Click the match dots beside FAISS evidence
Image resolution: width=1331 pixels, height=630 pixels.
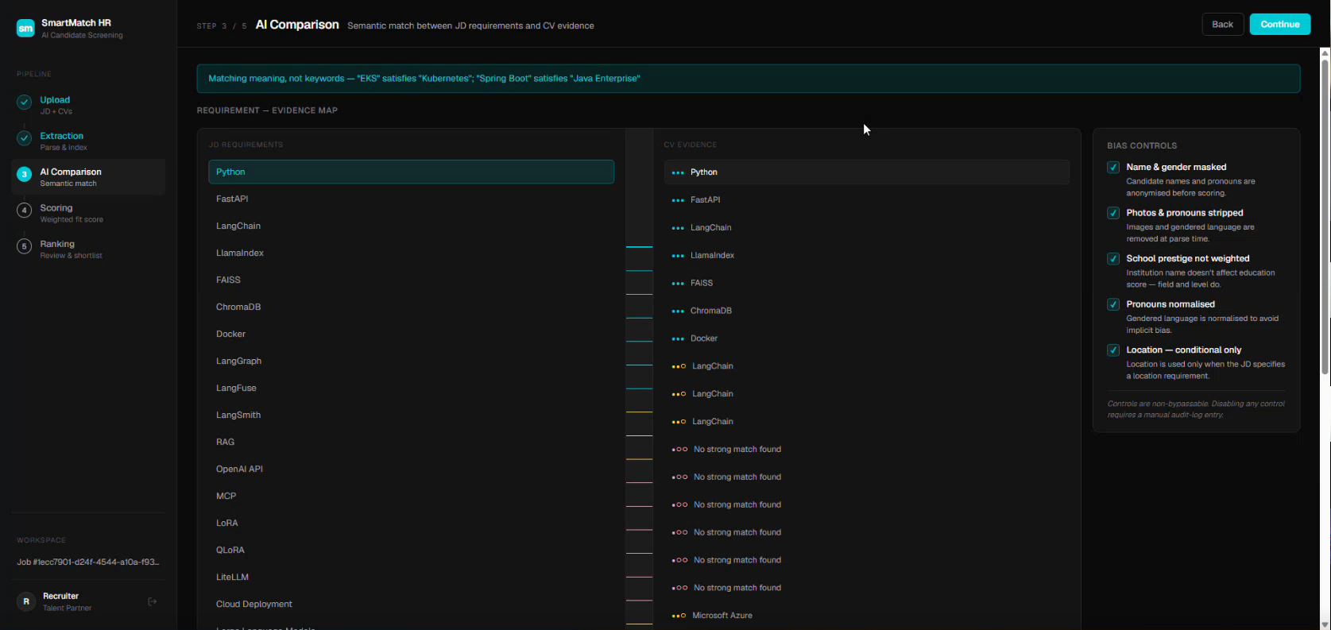click(x=678, y=284)
